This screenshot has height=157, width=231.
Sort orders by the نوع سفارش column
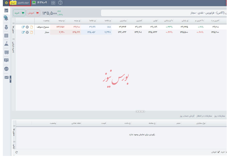click(x=201, y=123)
